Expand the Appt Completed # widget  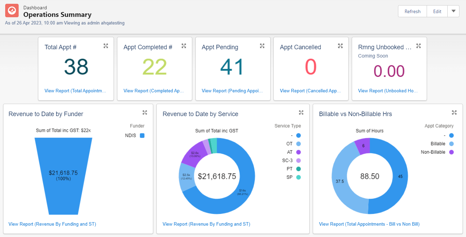[x=184, y=45]
